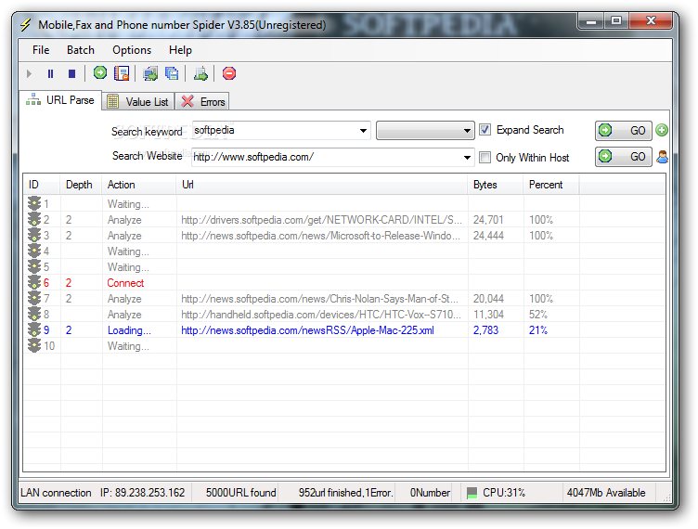698x529 pixels.
Task: Click 5000URL found in status bar
Action: (x=240, y=493)
